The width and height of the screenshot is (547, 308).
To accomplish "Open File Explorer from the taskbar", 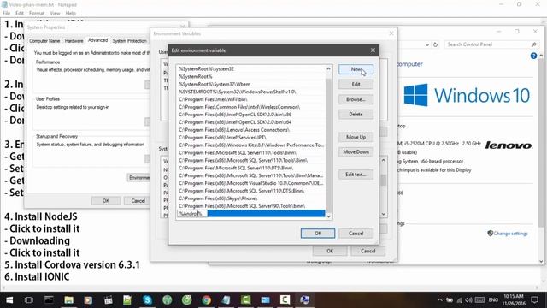I will pos(68,299).
